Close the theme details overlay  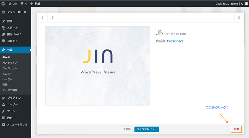pos(239,17)
